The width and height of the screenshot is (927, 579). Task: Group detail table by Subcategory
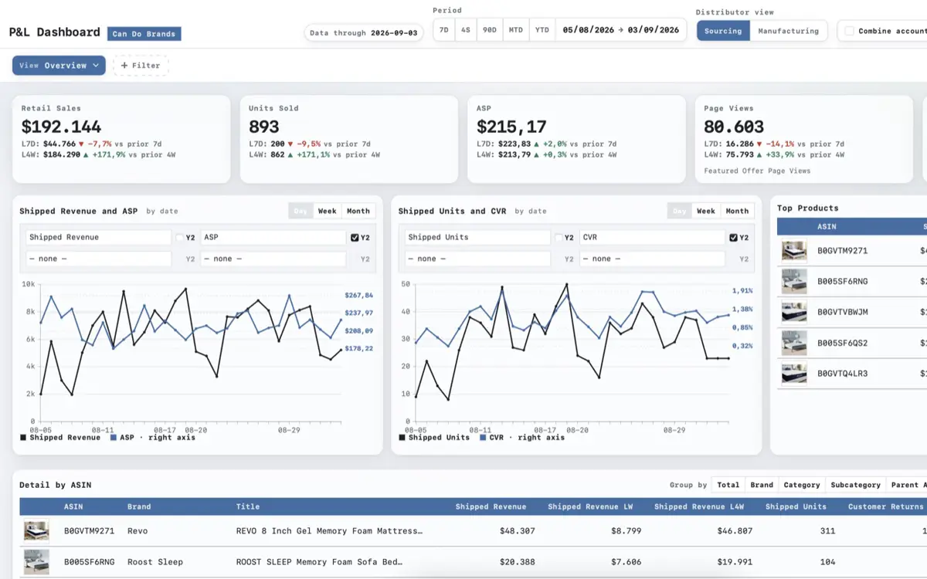[855, 485]
